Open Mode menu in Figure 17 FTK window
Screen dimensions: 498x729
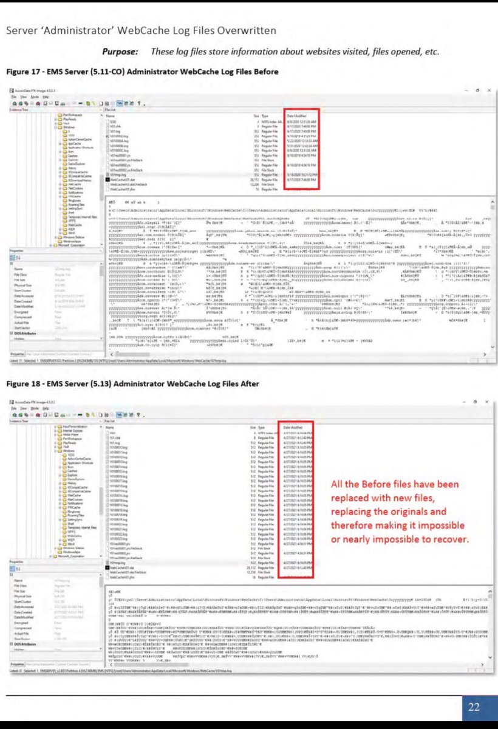click(x=35, y=97)
